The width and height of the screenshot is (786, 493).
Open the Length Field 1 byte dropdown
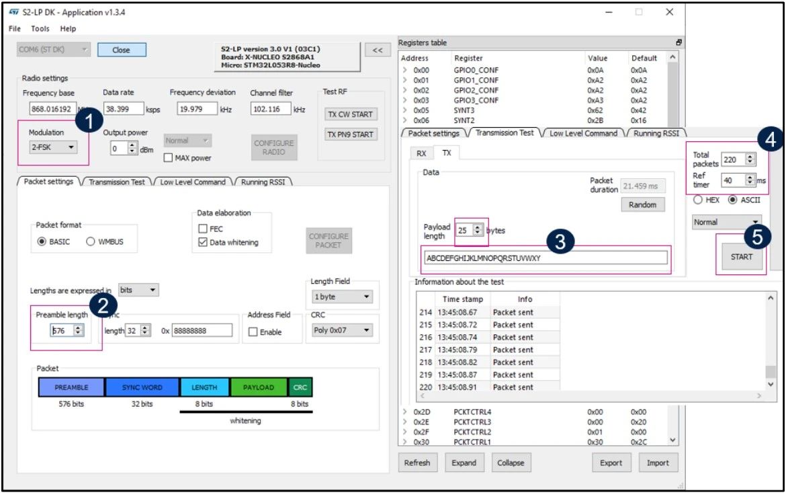[x=342, y=297]
